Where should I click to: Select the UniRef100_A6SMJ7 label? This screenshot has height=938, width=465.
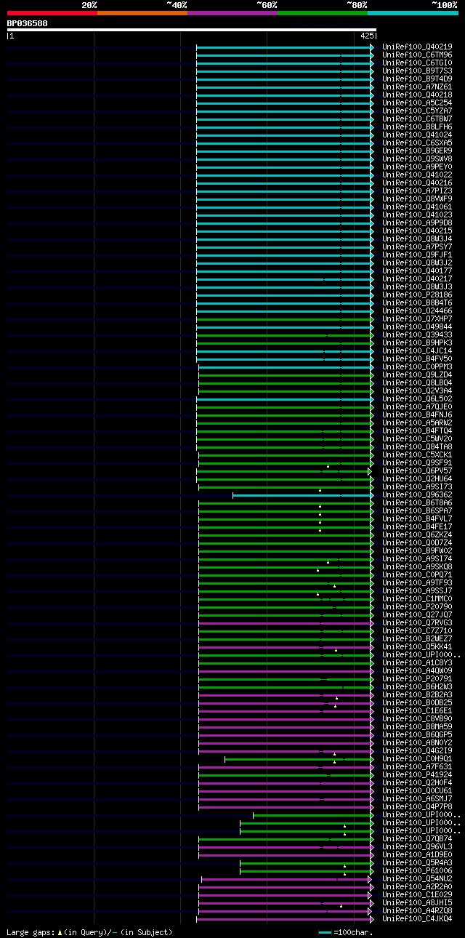[417, 799]
